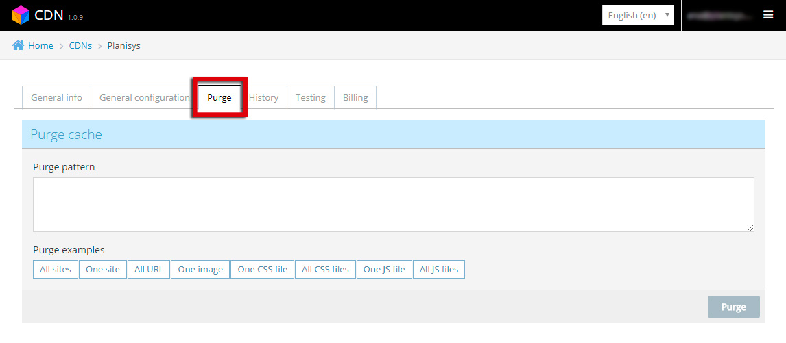Click the CDN cube logo icon
786x343 pixels.
coord(21,15)
